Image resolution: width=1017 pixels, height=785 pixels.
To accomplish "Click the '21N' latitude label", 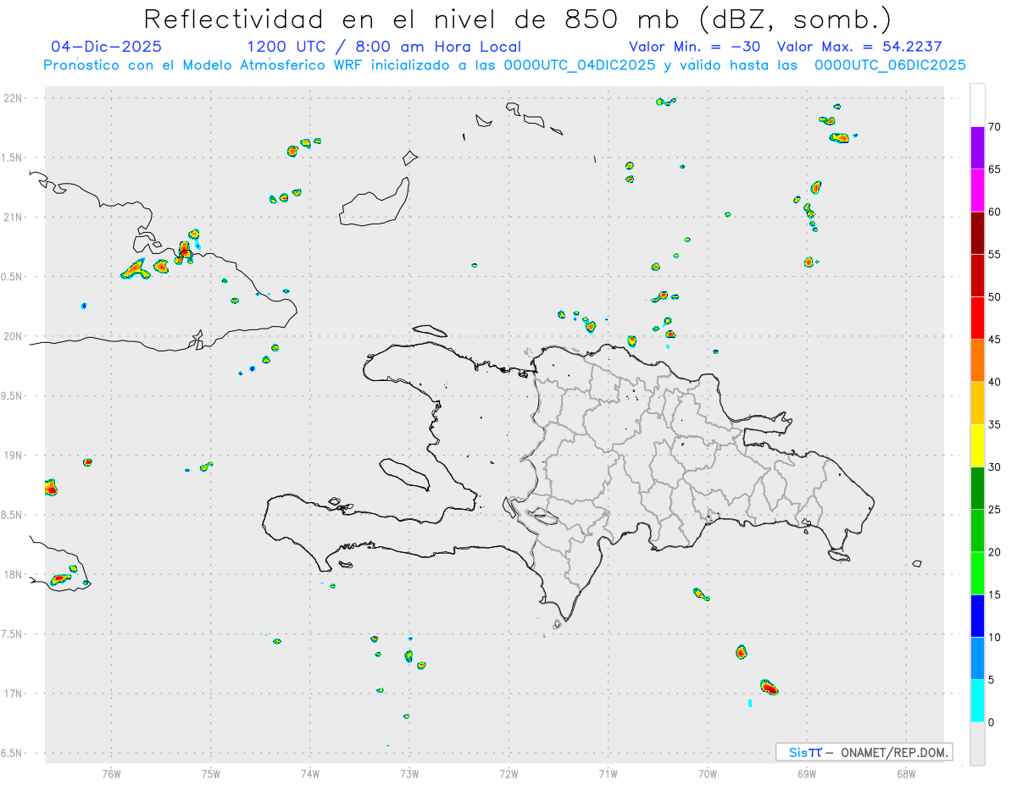I will [x=14, y=217].
